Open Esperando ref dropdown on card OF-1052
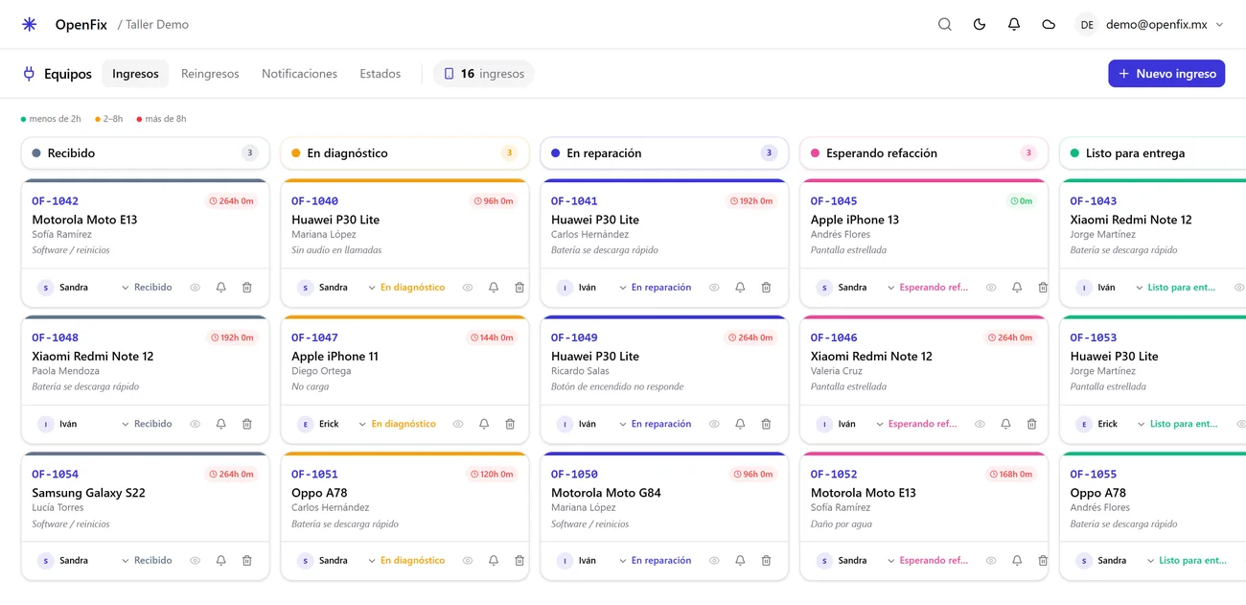The width and height of the screenshot is (1246, 605). click(928, 561)
